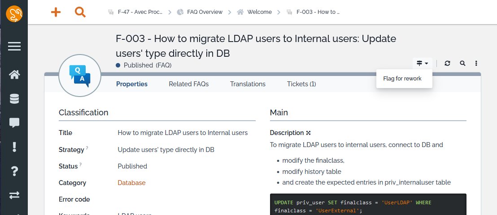
Task: Open the three-dot more actions menu
Action: pyautogui.click(x=476, y=63)
